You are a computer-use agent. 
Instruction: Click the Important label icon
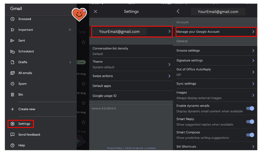[12, 30]
